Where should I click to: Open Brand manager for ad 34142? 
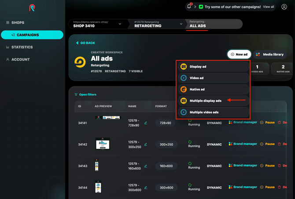point(243,144)
